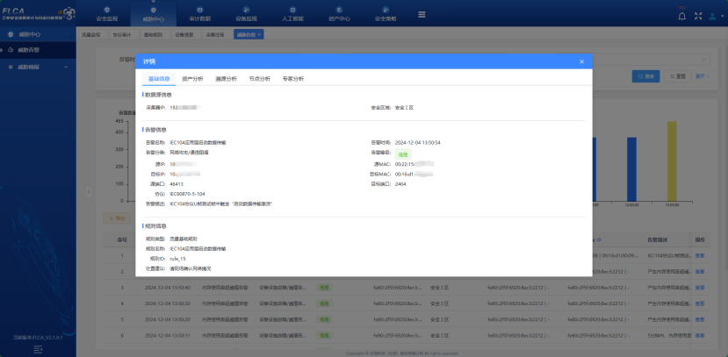Close the 详情 dialog with the X
728x357 pixels.
coord(581,61)
